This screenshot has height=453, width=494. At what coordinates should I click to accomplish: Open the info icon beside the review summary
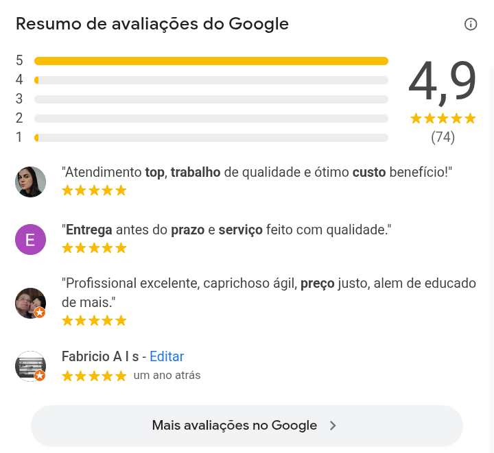click(x=471, y=24)
